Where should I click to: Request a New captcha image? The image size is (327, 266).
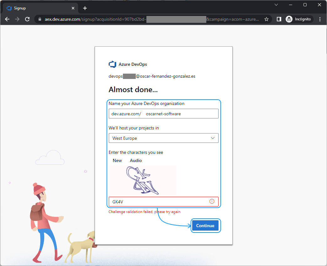click(x=117, y=160)
